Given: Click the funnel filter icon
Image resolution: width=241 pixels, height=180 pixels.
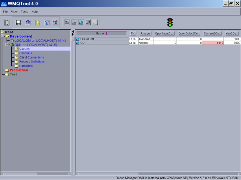Looking at the screenshot, I should pos(47,23).
